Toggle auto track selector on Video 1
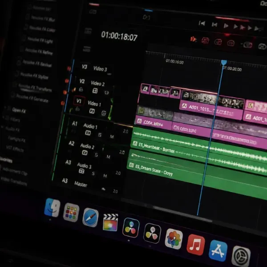 coord(92,111)
